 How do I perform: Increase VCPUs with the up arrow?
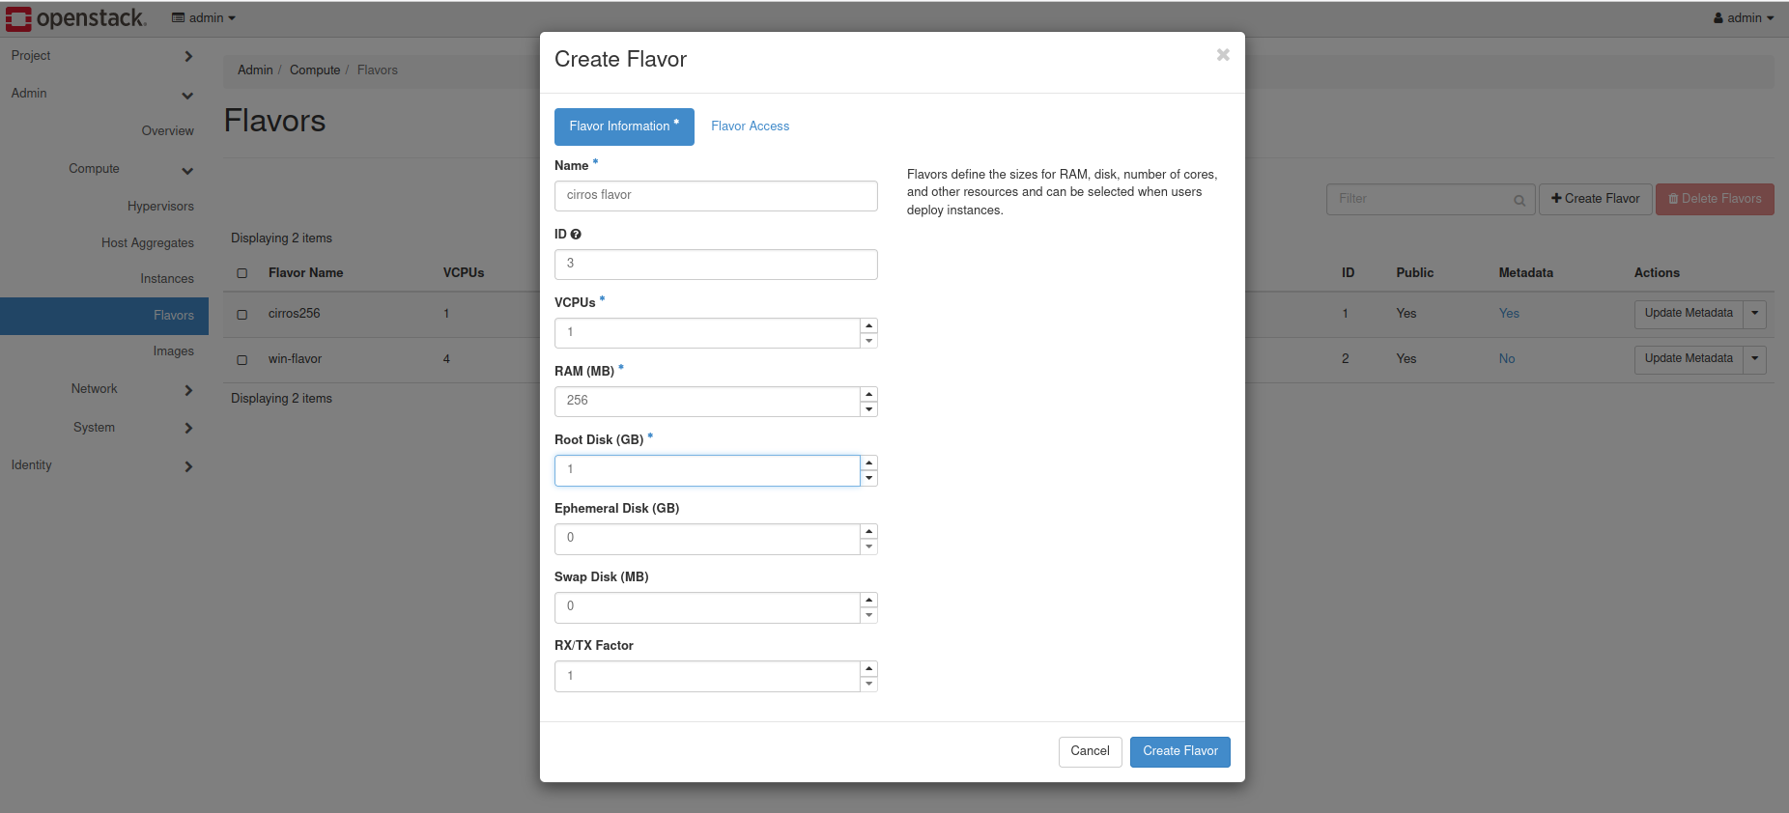[869, 325]
